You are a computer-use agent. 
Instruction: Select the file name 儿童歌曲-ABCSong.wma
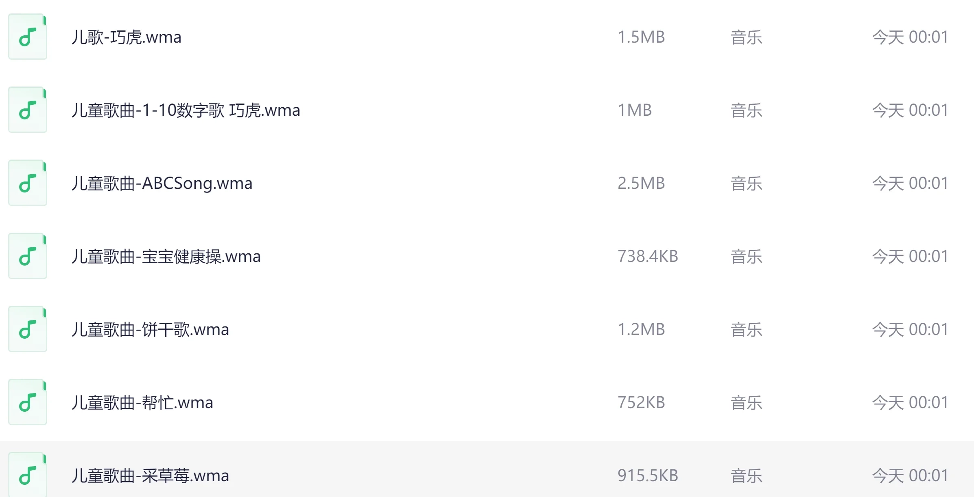pyautogui.click(x=162, y=184)
